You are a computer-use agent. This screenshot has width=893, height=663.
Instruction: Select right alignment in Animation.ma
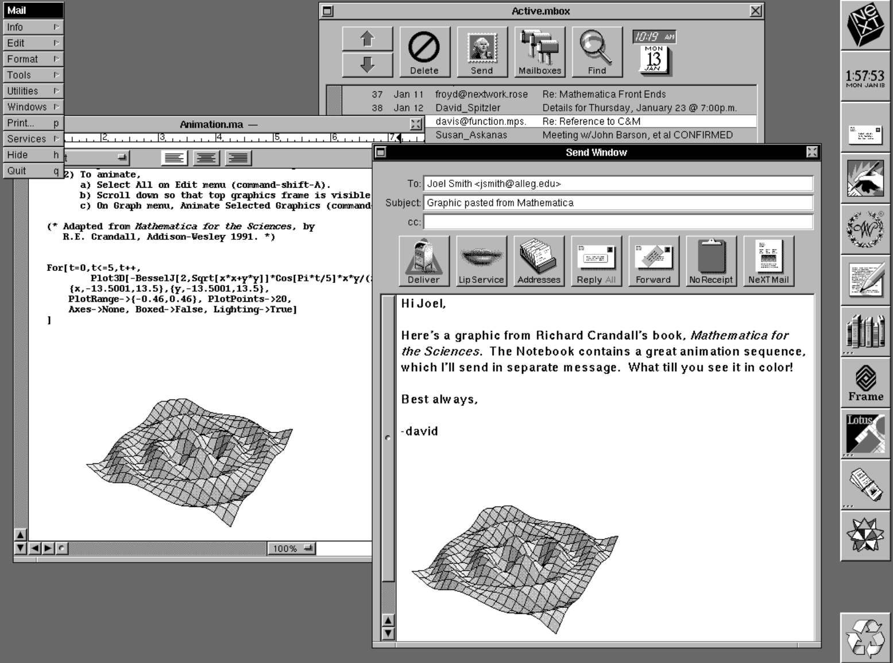point(238,158)
